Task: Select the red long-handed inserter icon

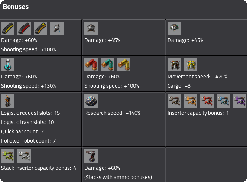Action: [x=207, y=101]
